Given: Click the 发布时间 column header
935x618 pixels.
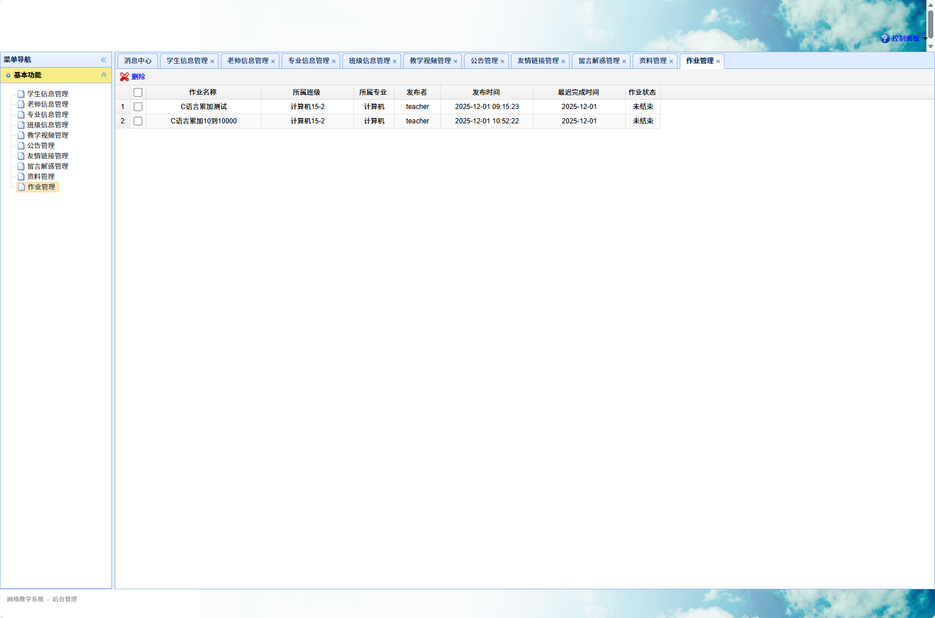Looking at the screenshot, I should (x=487, y=92).
